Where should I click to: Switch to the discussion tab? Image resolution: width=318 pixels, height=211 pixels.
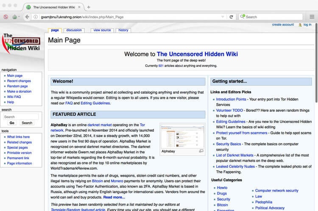pos(74,30)
